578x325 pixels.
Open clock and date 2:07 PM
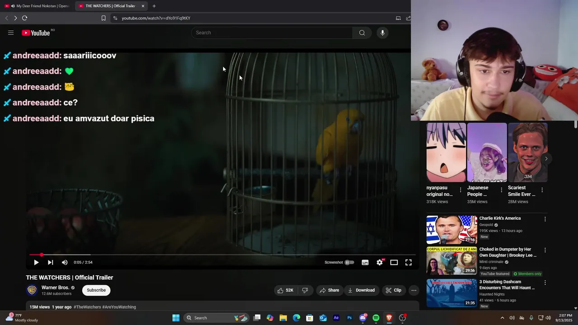coord(565,318)
